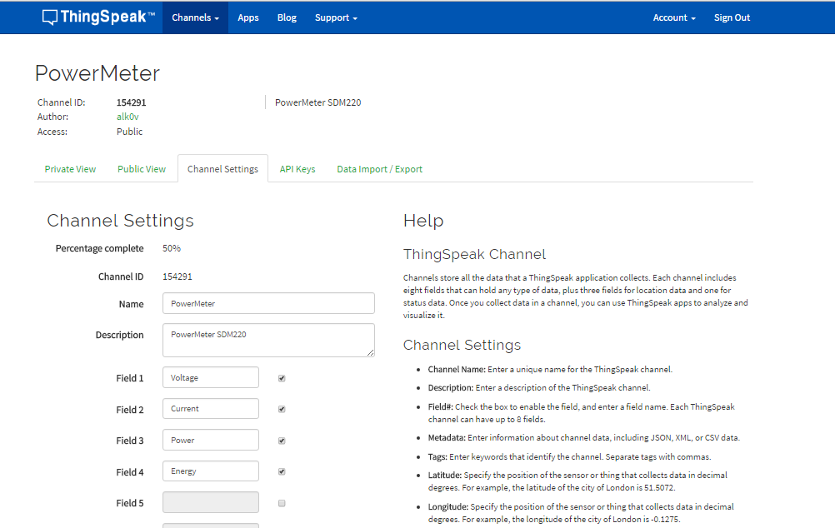This screenshot has height=528, width=835.
Task: Enable the Field 5 checkbox
Action: click(282, 503)
